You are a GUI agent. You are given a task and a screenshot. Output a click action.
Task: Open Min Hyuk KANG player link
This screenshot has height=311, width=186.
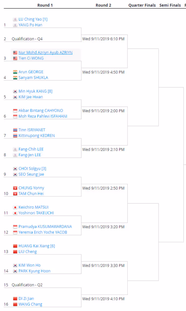(x=33, y=91)
